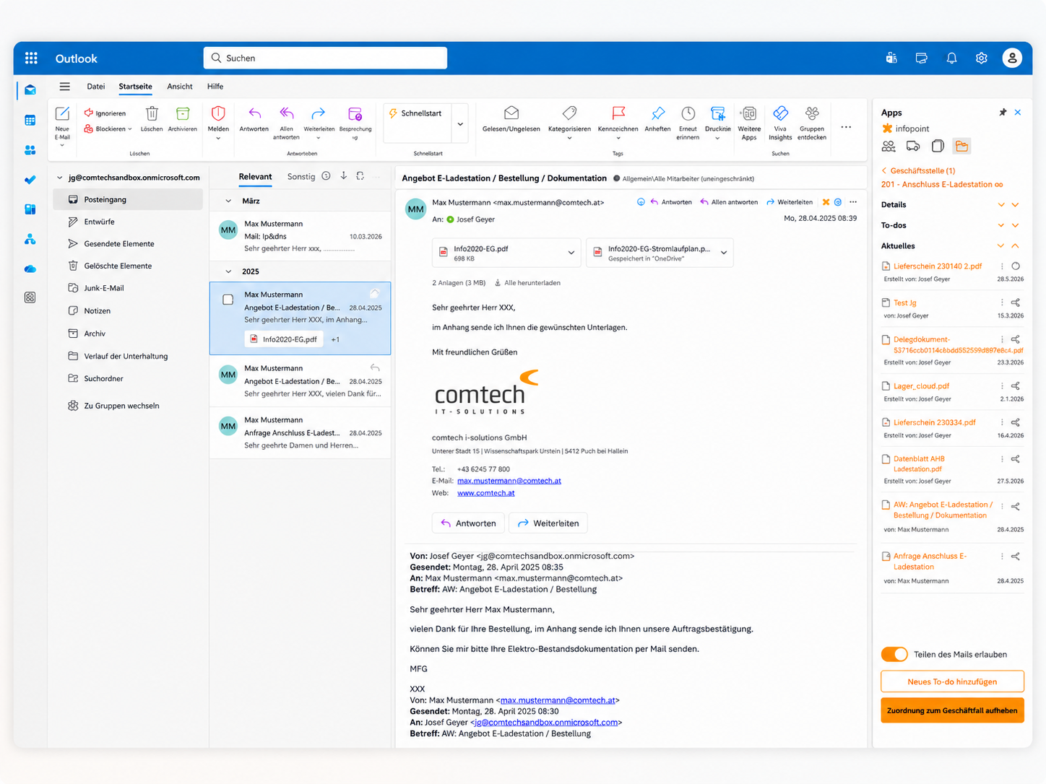Click the Archivieren ribbon icon
Viewport: 1046px width, 784px height.
pyautogui.click(x=183, y=114)
